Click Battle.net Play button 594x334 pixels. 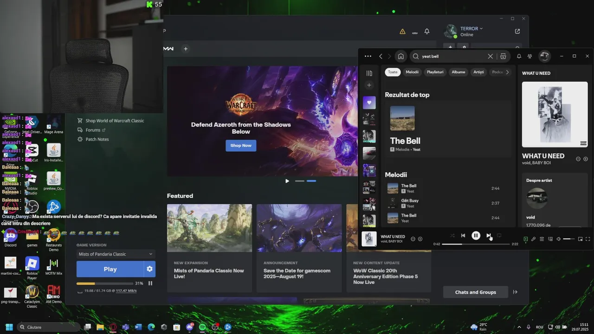coord(110,269)
